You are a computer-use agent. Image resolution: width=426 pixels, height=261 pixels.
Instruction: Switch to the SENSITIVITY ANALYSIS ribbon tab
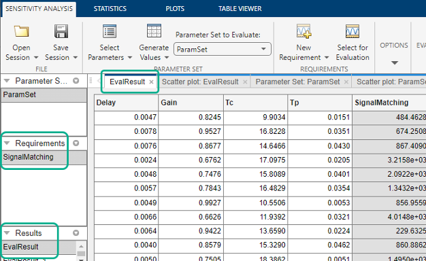(39, 9)
